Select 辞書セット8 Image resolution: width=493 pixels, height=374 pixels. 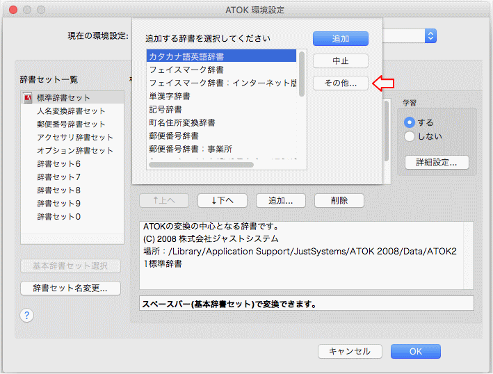point(72,190)
